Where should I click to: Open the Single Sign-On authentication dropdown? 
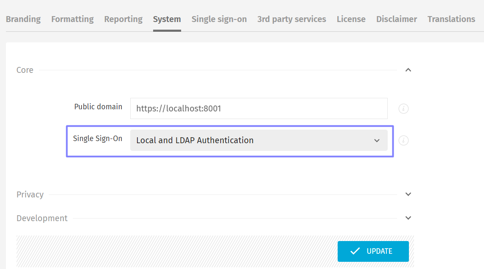tap(259, 140)
